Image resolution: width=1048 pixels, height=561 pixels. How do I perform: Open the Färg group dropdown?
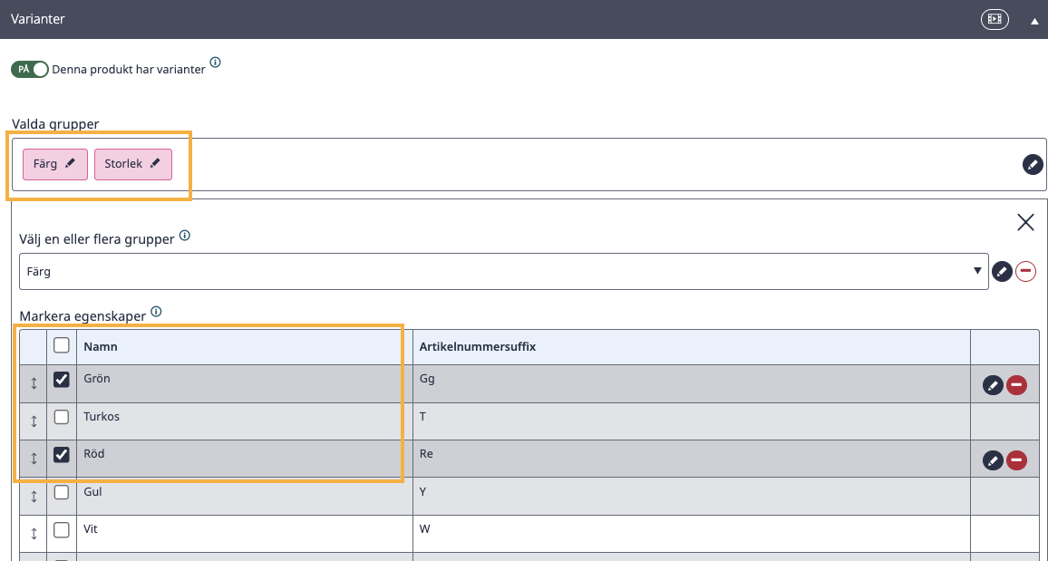504,271
